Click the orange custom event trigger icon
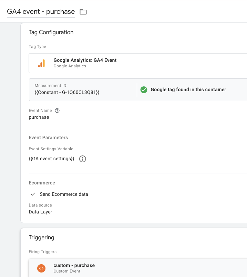This screenshot has width=247, height=277. click(41, 268)
